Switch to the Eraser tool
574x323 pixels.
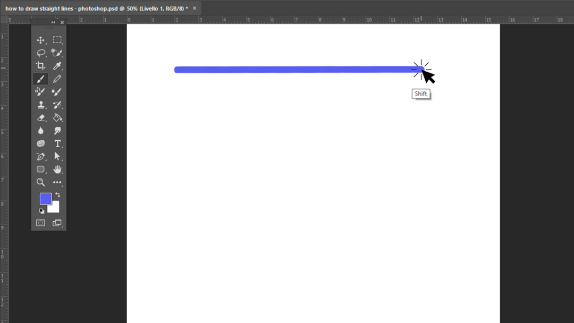pos(41,117)
